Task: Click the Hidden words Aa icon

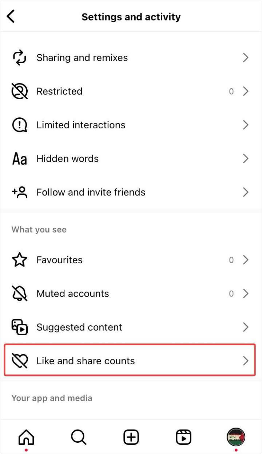Action: click(19, 158)
